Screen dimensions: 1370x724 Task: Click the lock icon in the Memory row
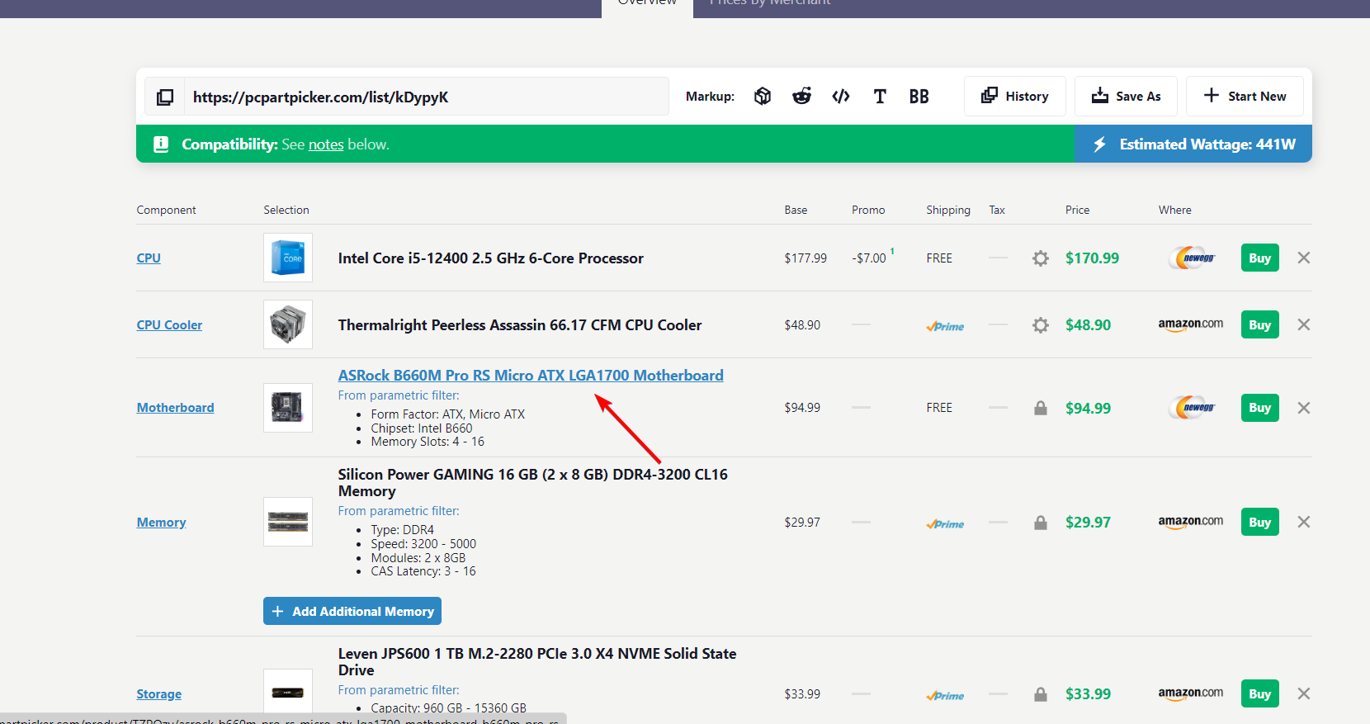(x=1041, y=523)
